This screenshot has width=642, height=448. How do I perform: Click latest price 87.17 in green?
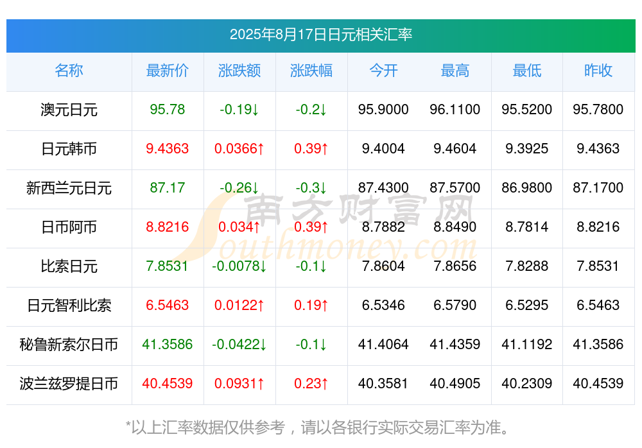click(x=168, y=188)
